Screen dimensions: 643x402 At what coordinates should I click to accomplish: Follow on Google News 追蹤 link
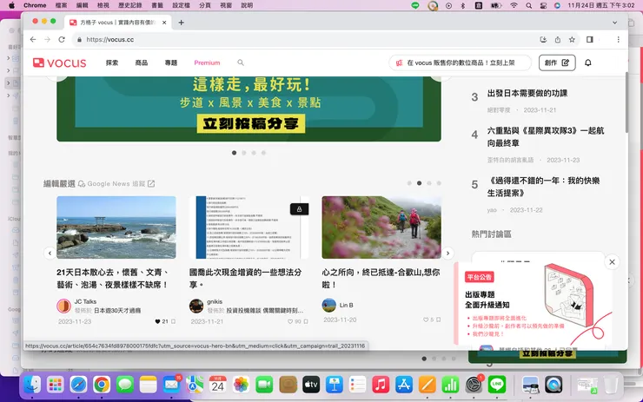coord(116,183)
